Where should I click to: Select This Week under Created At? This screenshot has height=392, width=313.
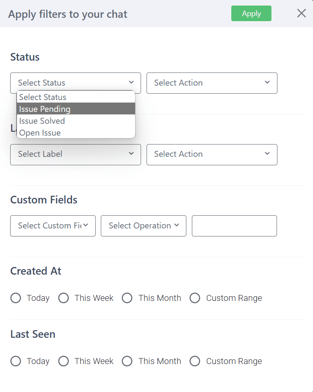[64, 298]
